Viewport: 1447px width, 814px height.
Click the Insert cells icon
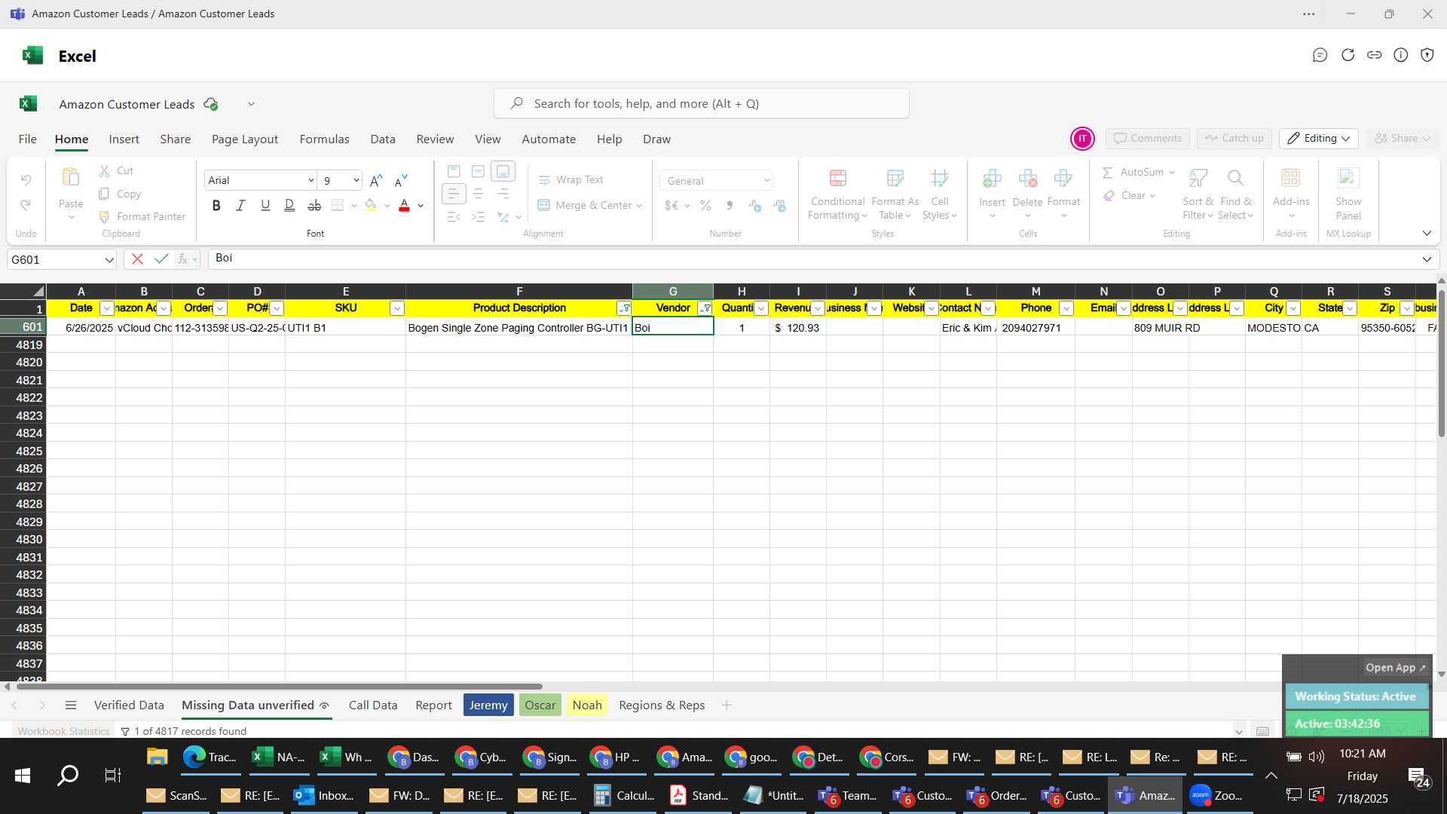[992, 178]
